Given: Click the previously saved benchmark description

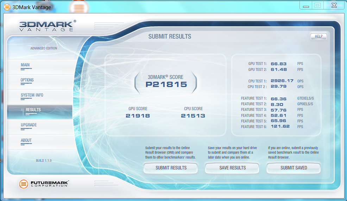Looking at the screenshot, I should pos(294,153).
